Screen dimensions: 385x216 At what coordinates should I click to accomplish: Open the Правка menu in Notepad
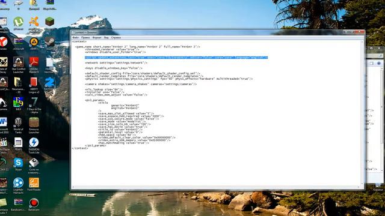[x=85, y=38]
